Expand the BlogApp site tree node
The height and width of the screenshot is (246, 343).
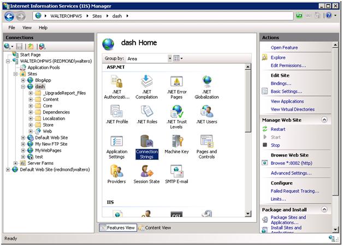[23, 80]
